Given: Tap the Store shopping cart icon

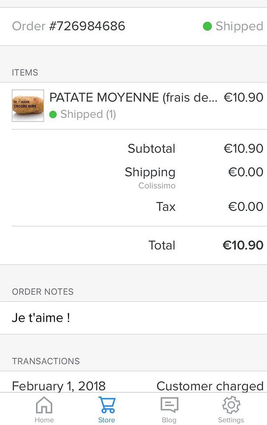Looking at the screenshot, I should pyautogui.click(x=107, y=405).
